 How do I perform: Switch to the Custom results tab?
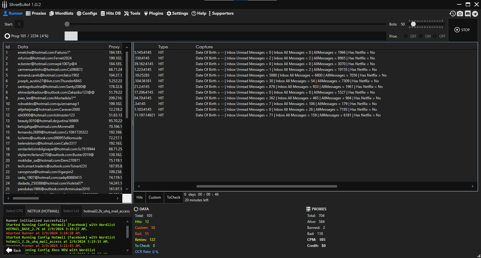point(155,197)
